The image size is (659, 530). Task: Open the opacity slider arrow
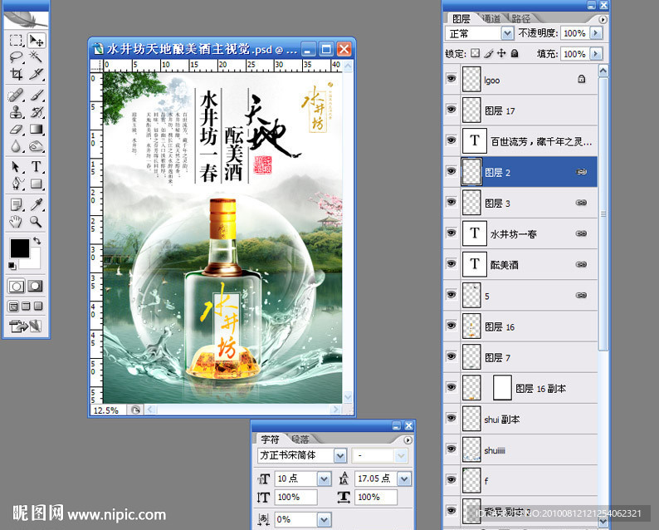point(596,33)
